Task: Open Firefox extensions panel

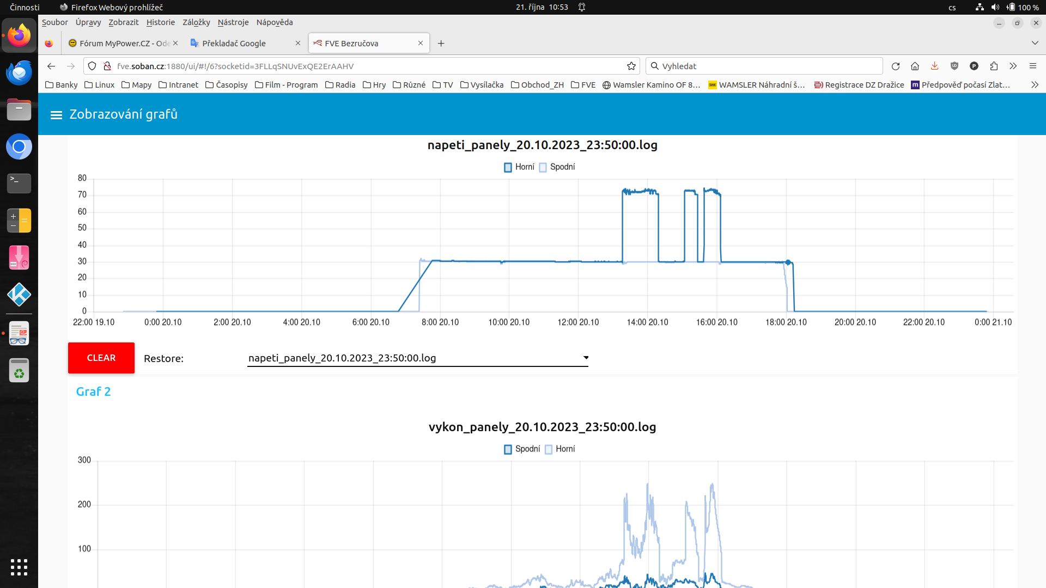Action: pyautogui.click(x=994, y=66)
